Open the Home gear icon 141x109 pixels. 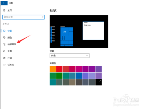pos(4,10)
